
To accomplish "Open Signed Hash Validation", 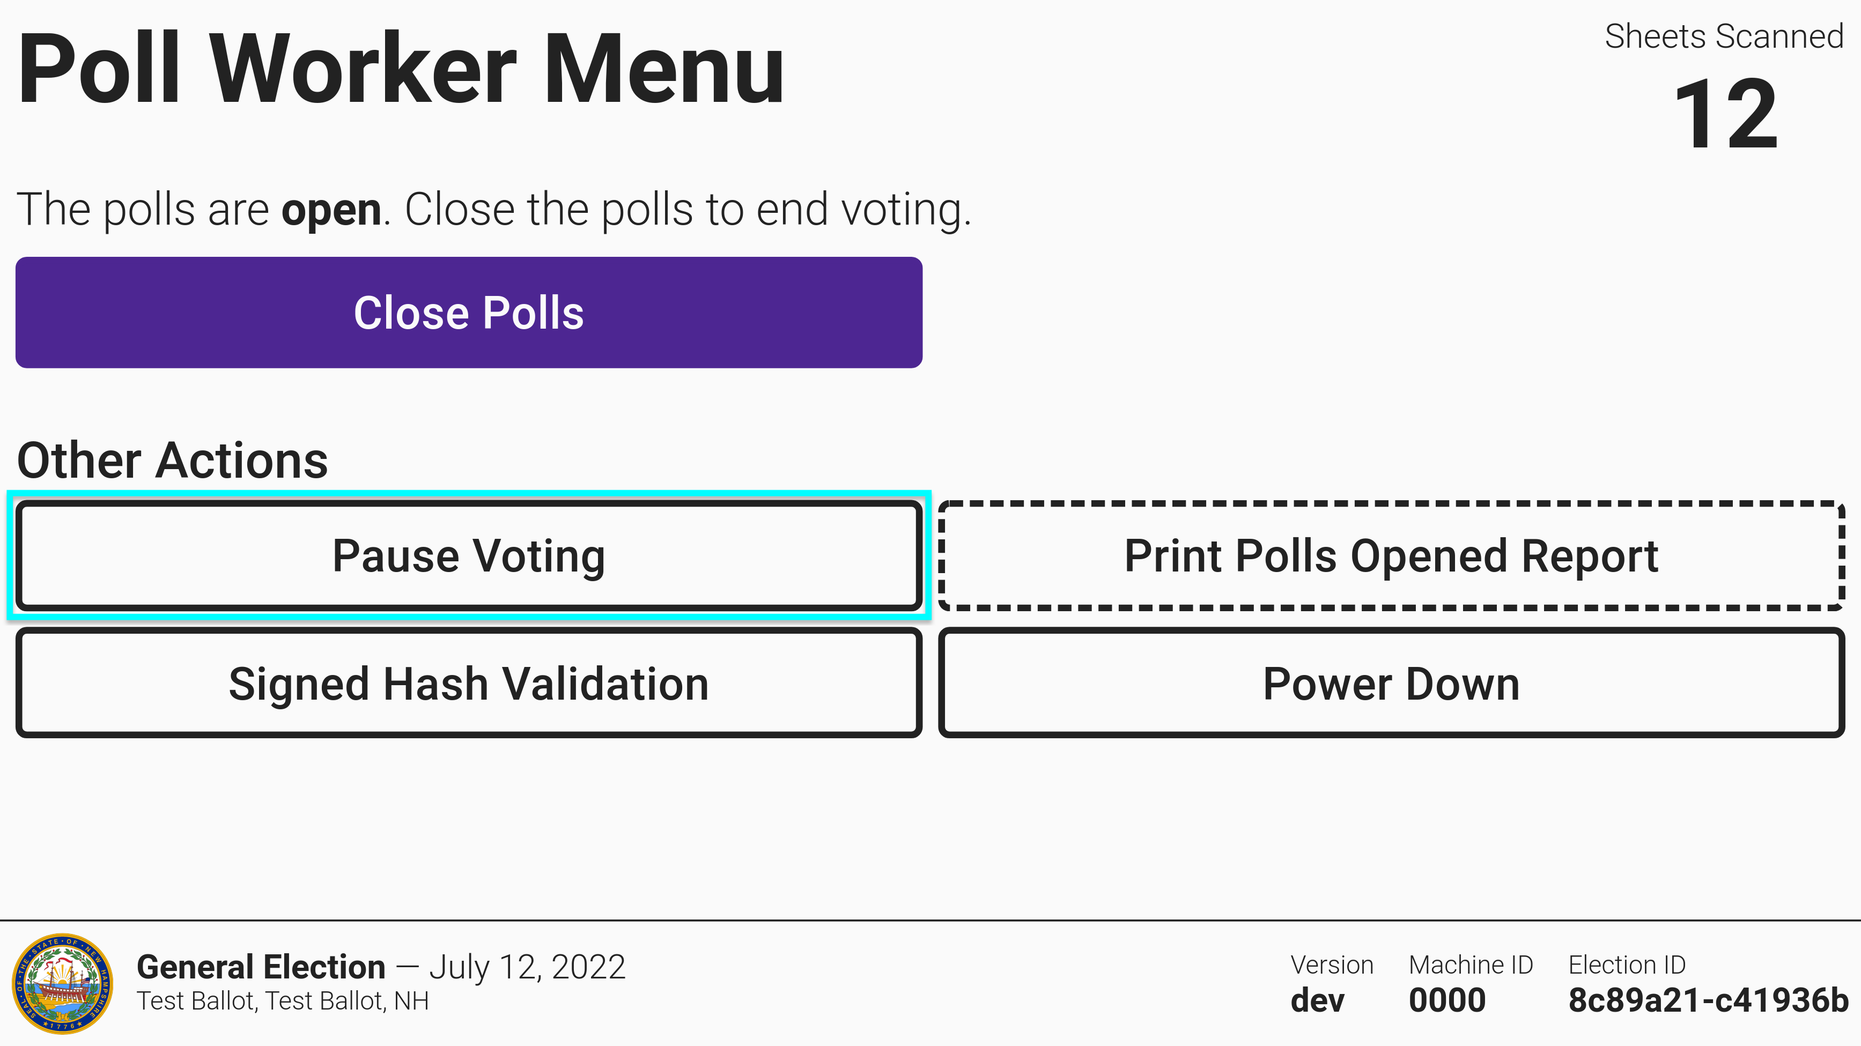I will tap(468, 684).
